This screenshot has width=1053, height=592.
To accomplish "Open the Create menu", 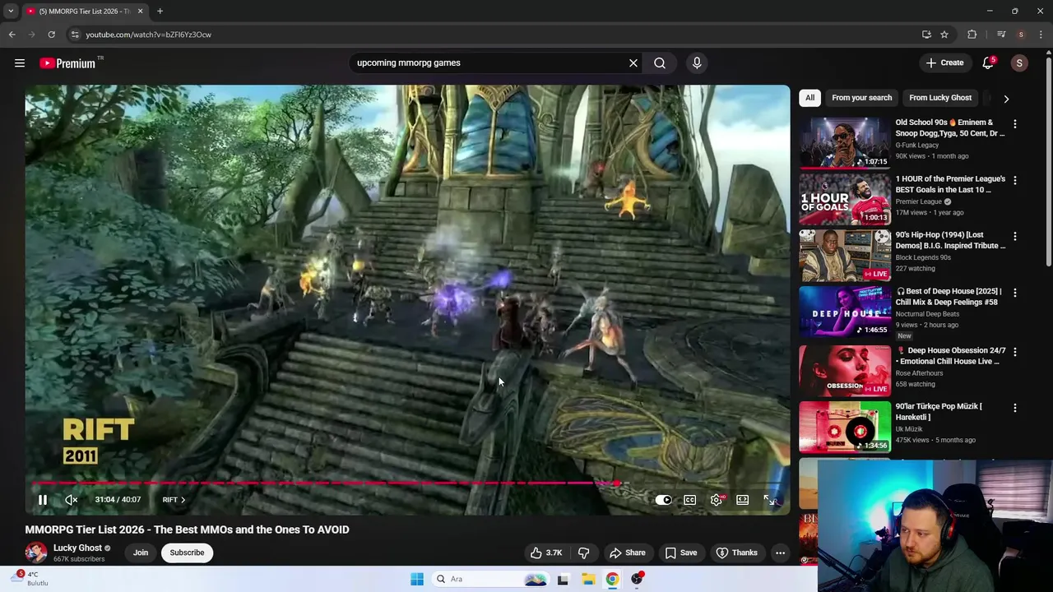I will click(944, 62).
